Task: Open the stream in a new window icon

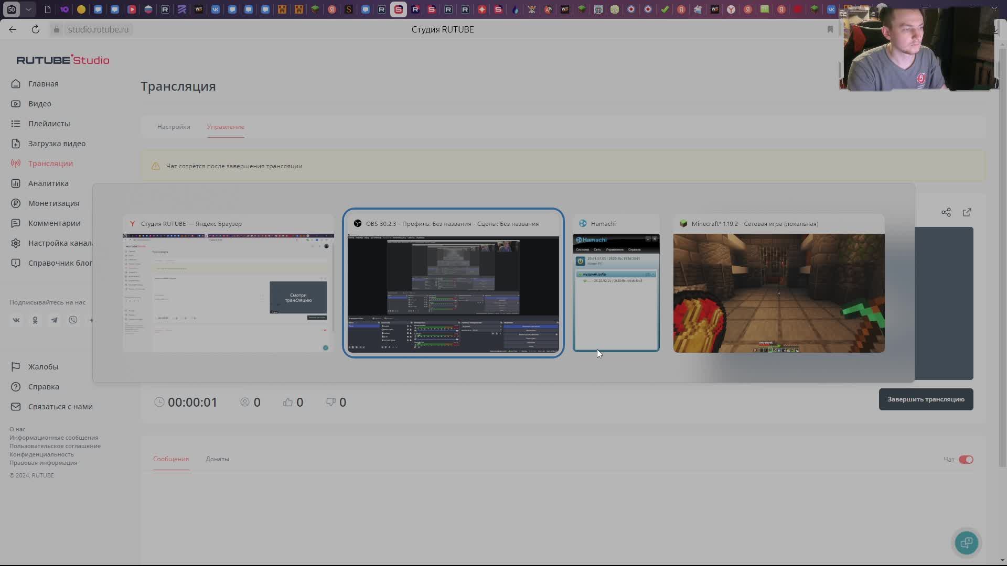Action: [x=967, y=212]
